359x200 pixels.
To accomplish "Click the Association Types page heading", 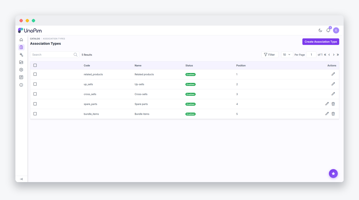I will [x=45, y=44].
